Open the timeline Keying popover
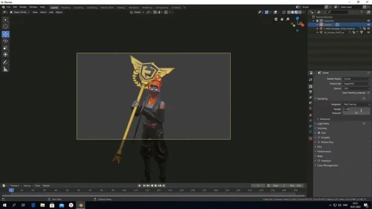Screen dimensions: 372x209 point(28,186)
